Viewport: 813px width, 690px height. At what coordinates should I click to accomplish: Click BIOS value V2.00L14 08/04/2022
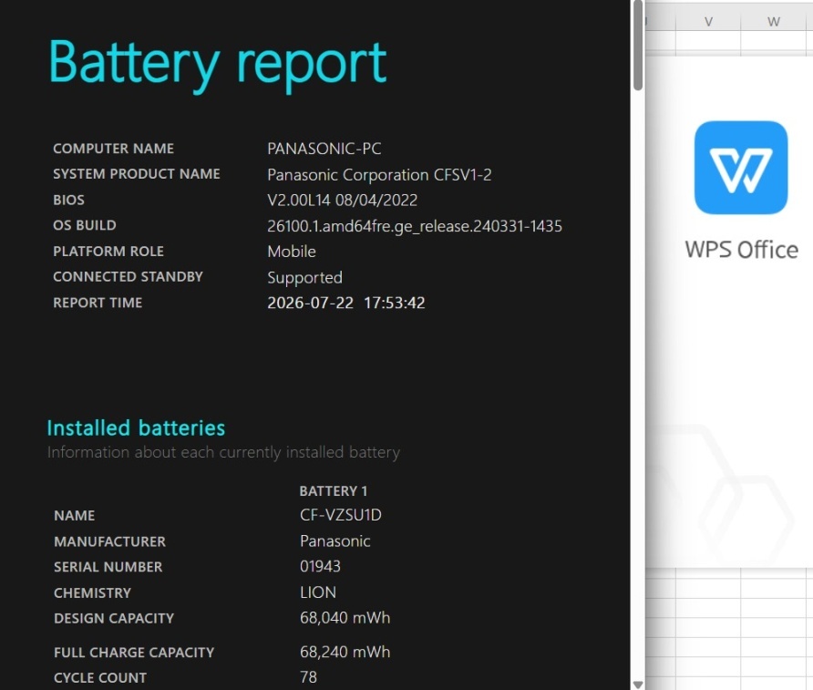pyautogui.click(x=342, y=201)
